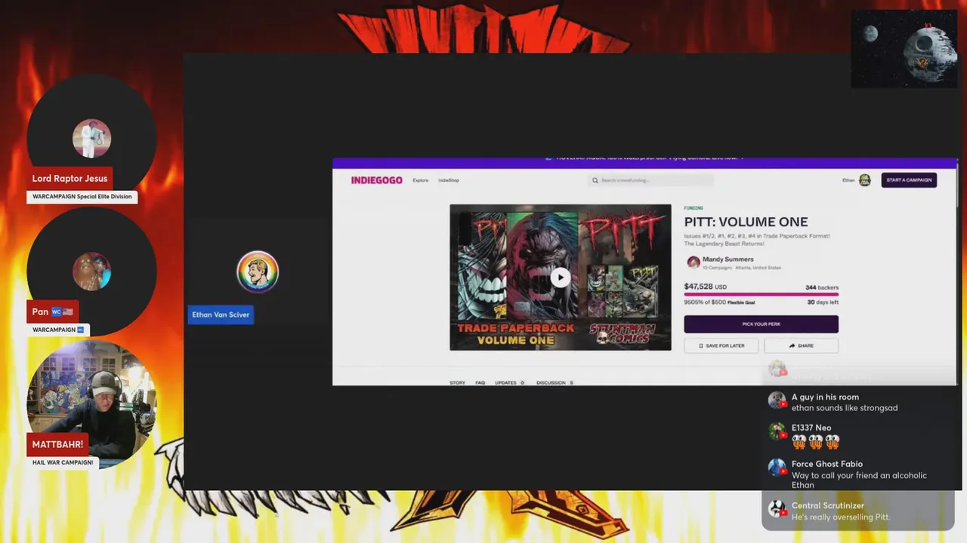
Task: Click the purple promo banner at top
Action: 645,161
